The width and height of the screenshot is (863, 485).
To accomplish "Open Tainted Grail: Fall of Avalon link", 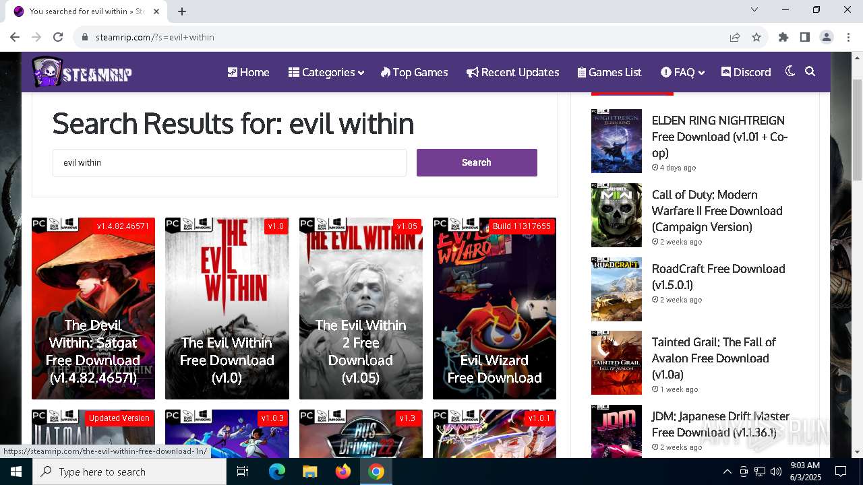I will (714, 358).
